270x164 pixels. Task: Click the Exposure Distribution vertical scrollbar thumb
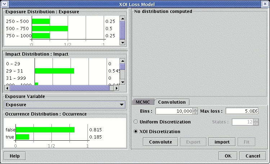click(122, 30)
